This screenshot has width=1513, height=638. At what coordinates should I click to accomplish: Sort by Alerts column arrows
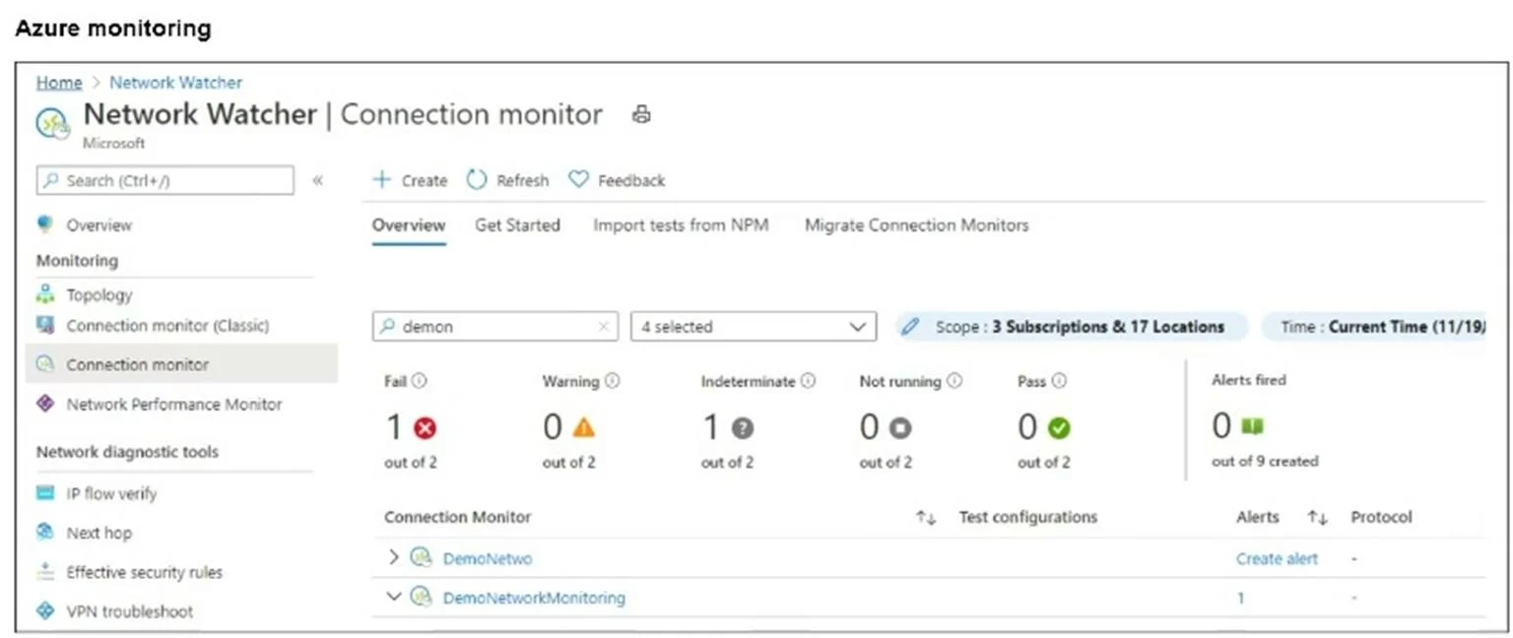(x=1317, y=518)
